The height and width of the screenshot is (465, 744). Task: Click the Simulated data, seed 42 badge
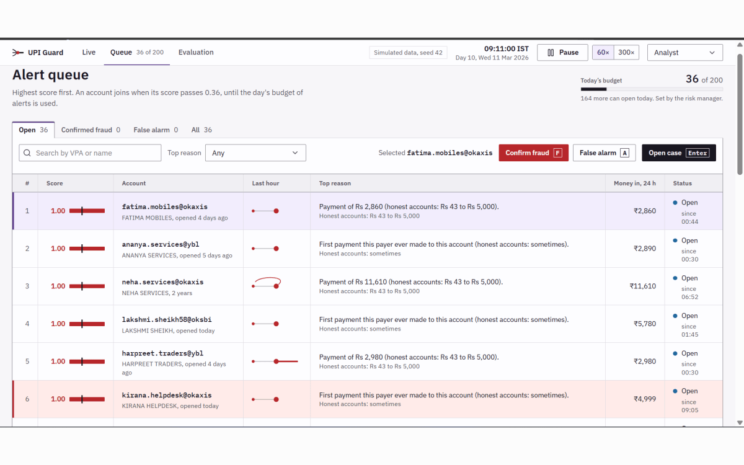408,53
